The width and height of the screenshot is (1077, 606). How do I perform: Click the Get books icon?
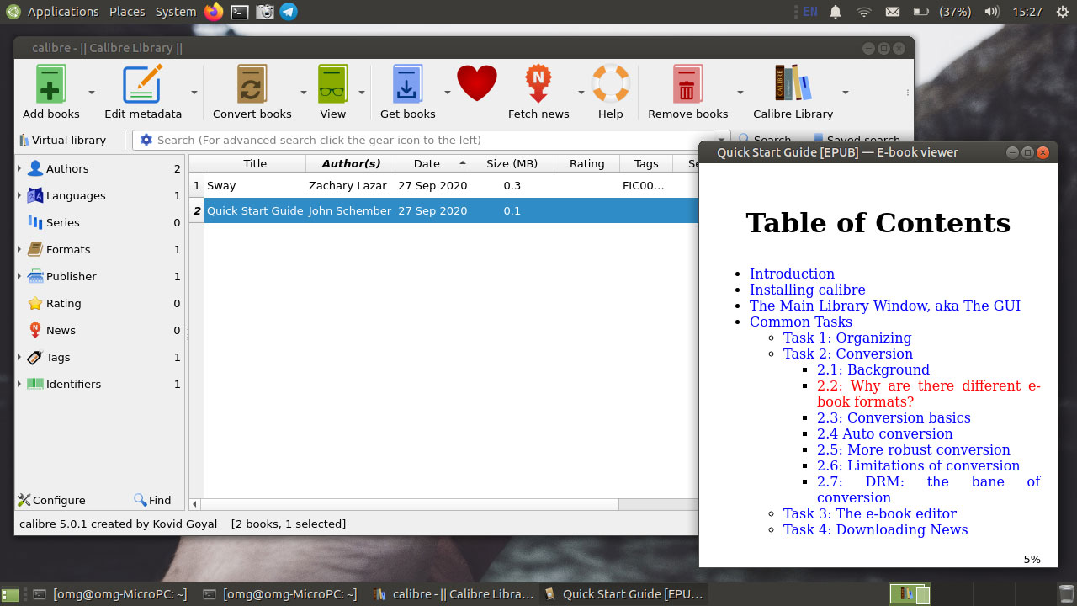(407, 84)
